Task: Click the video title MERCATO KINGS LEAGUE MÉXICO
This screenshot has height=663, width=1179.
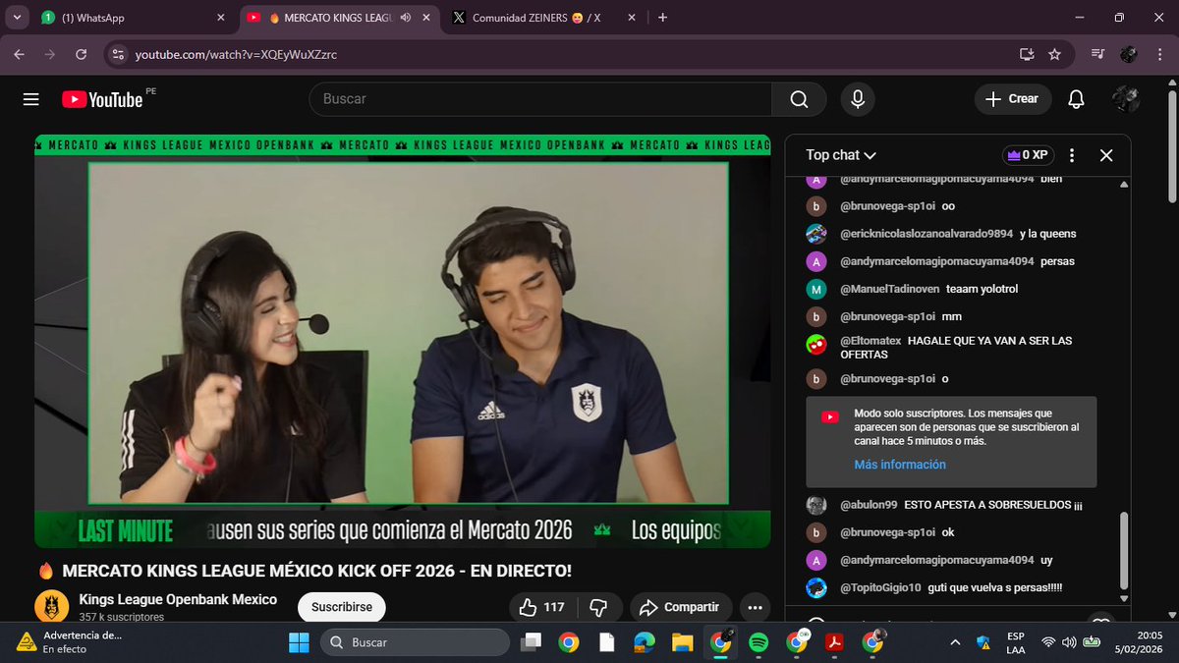Action: [316, 571]
